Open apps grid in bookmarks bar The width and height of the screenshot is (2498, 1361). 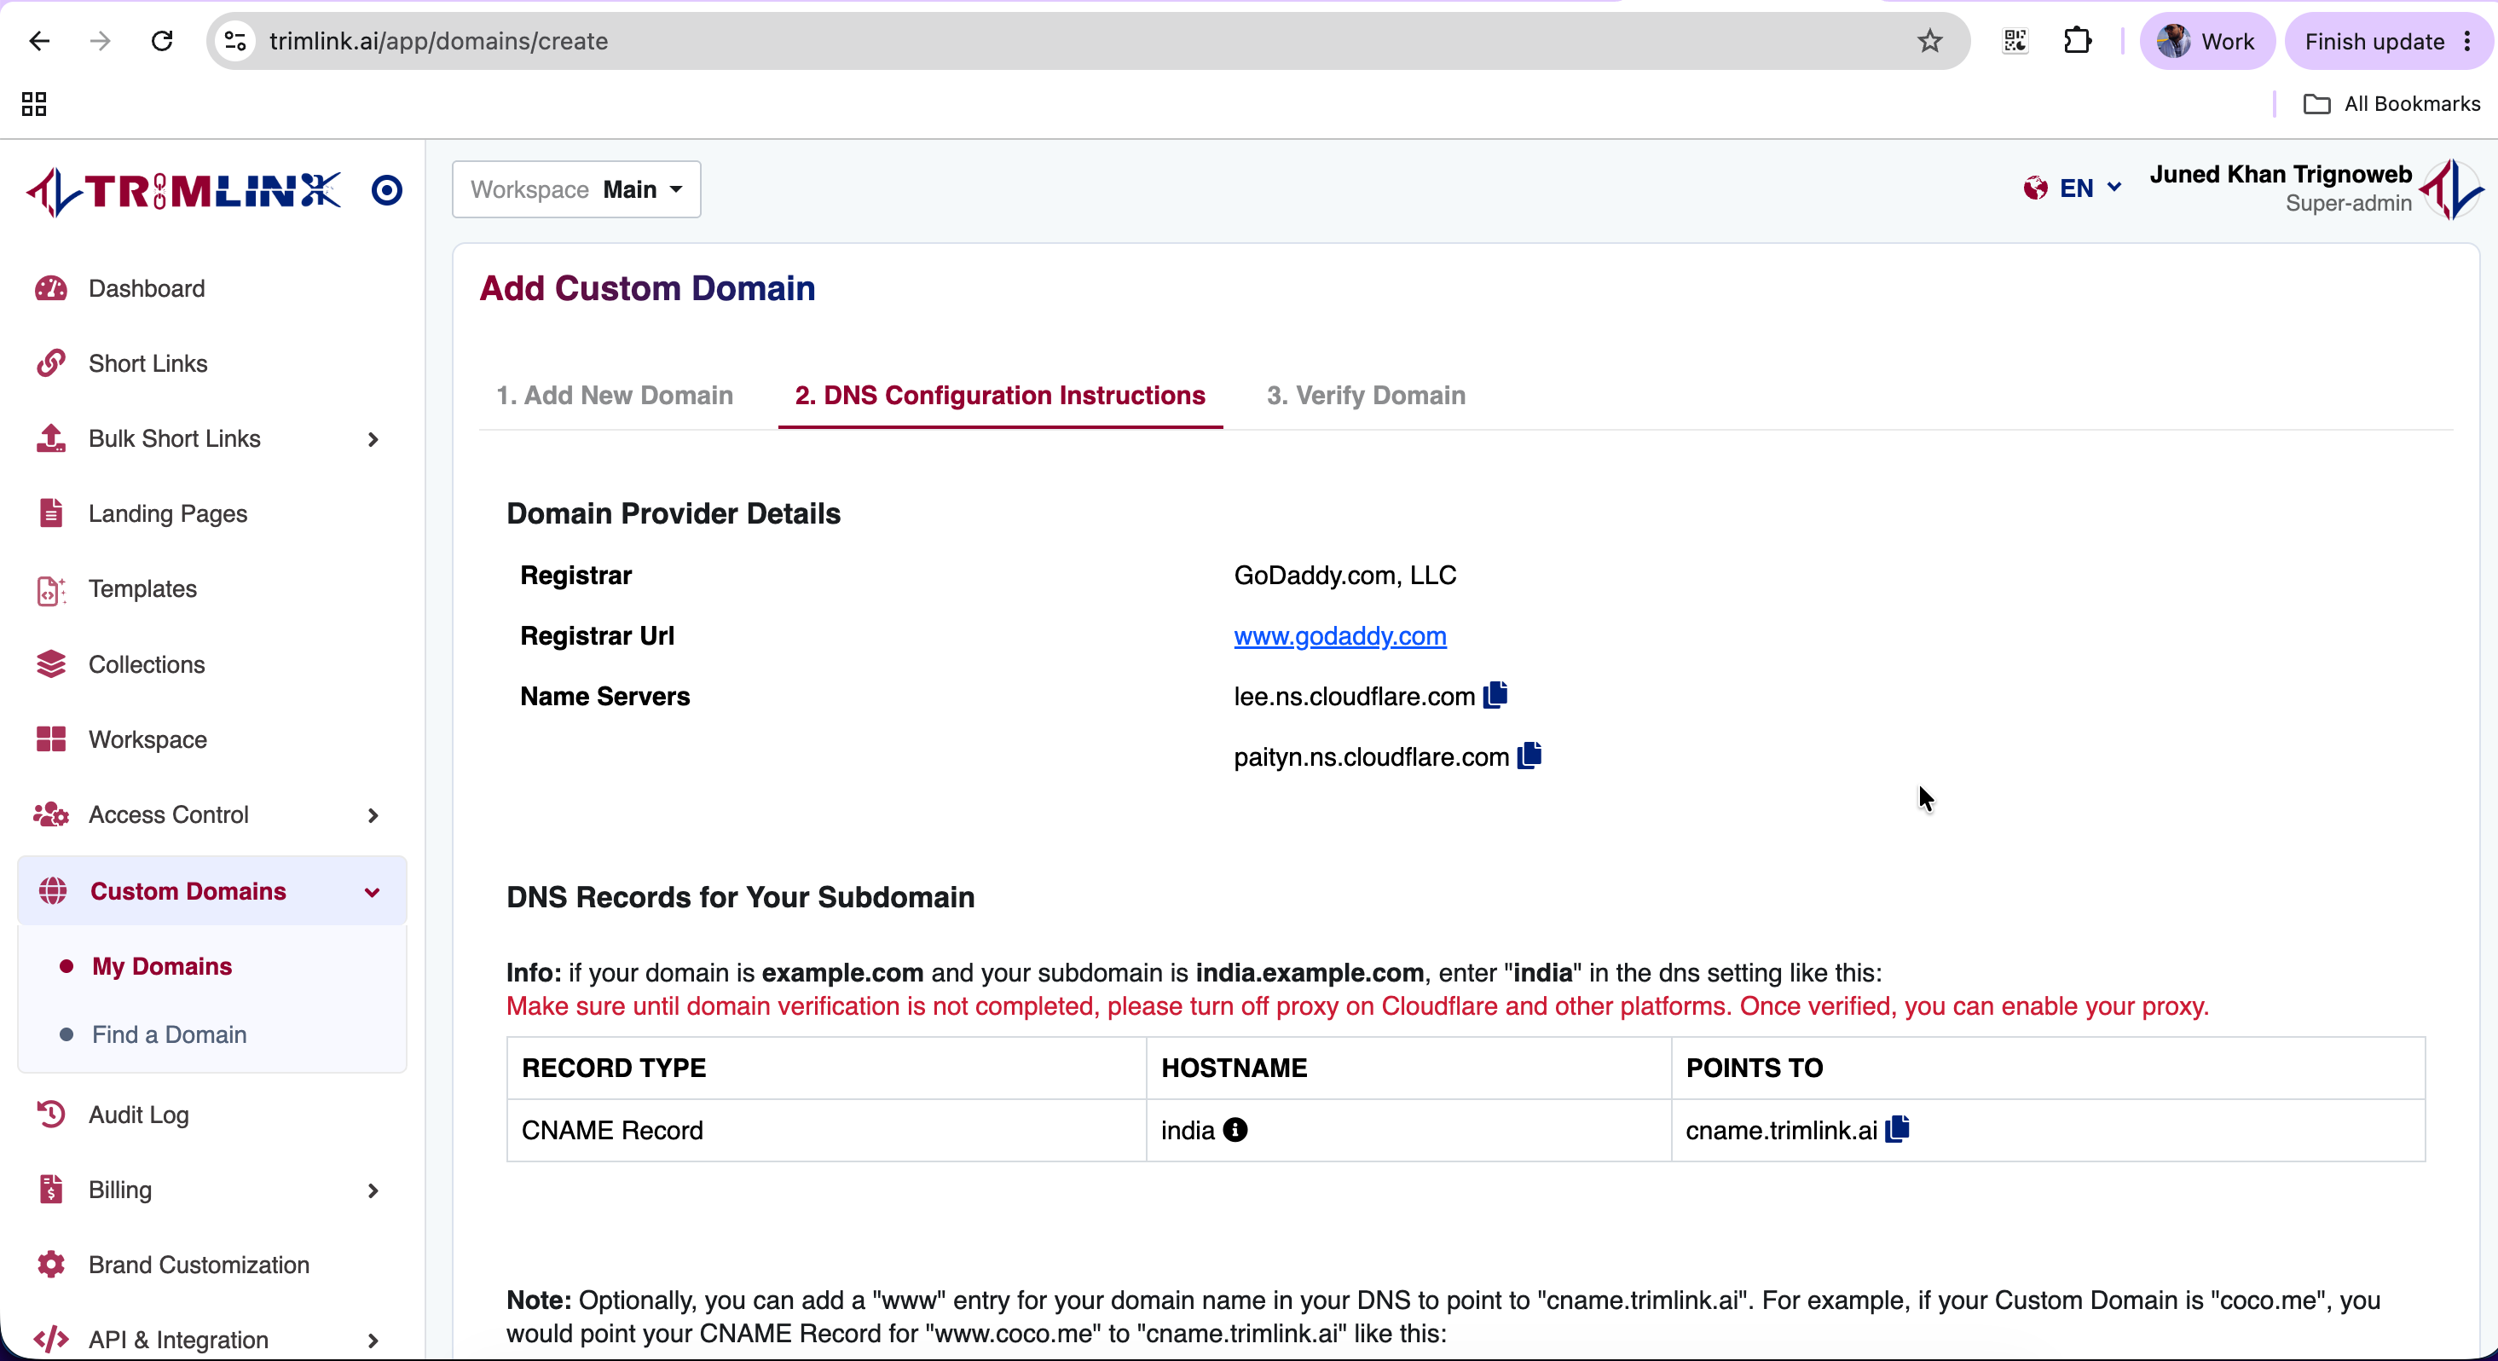(34, 104)
